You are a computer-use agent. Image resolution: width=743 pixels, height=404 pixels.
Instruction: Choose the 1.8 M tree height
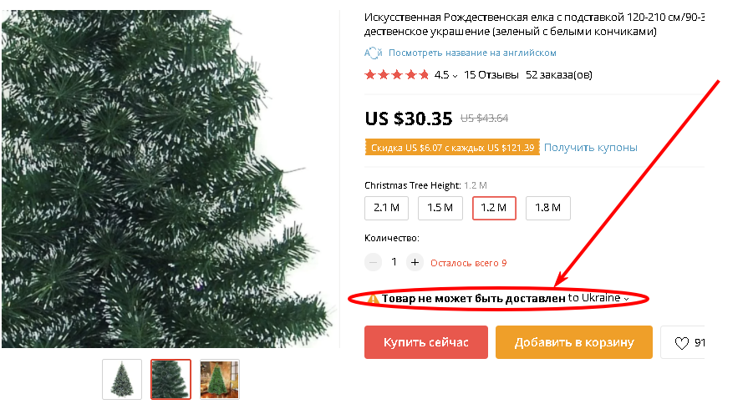pyautogui.click(x=547, y=208)
